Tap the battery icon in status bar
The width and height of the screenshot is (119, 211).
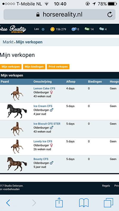pyautogui.click(x=112, y=4)
